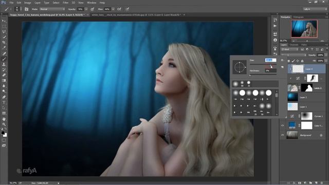Image resolution: width=329 pixels, height=185 pixels.
Task: Open the brush blending Mode dropdown
Action: tap(52, 9)
